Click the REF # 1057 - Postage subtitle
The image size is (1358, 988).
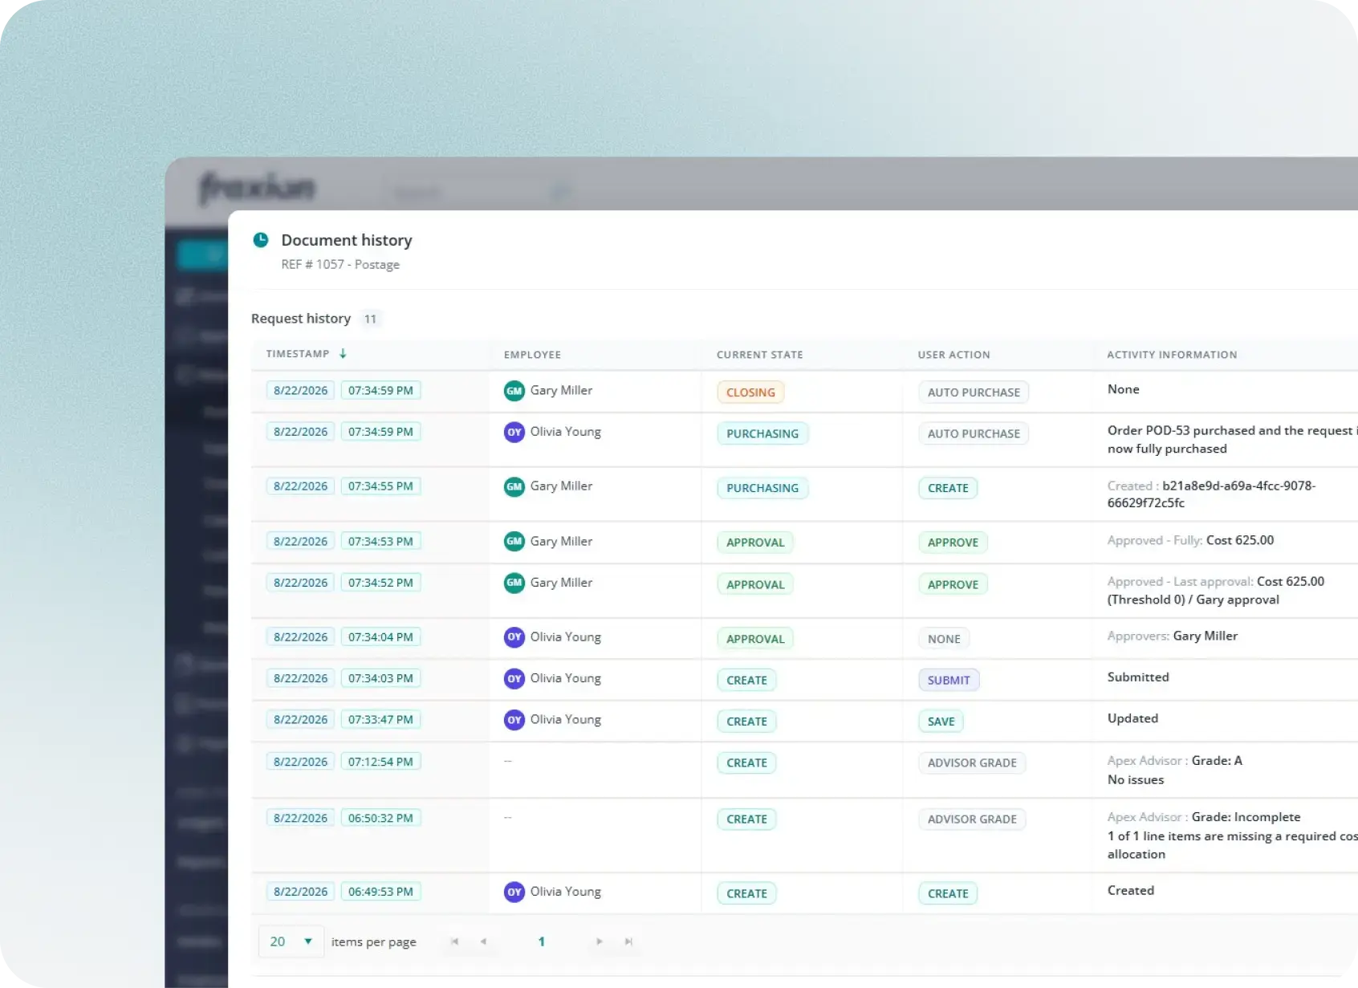(340, 265)
